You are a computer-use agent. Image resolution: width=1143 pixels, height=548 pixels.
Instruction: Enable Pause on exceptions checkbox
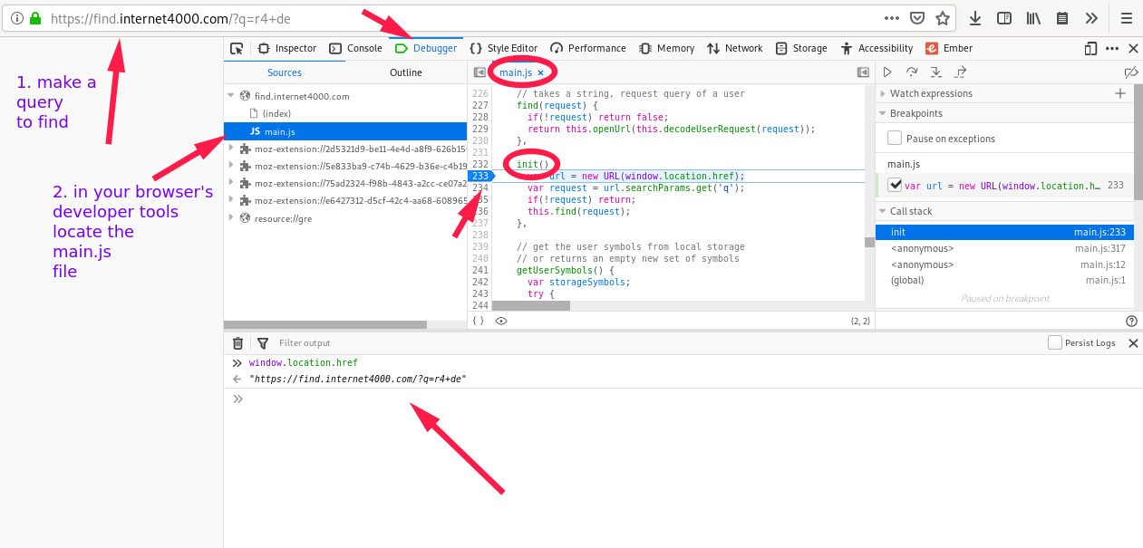895,139
